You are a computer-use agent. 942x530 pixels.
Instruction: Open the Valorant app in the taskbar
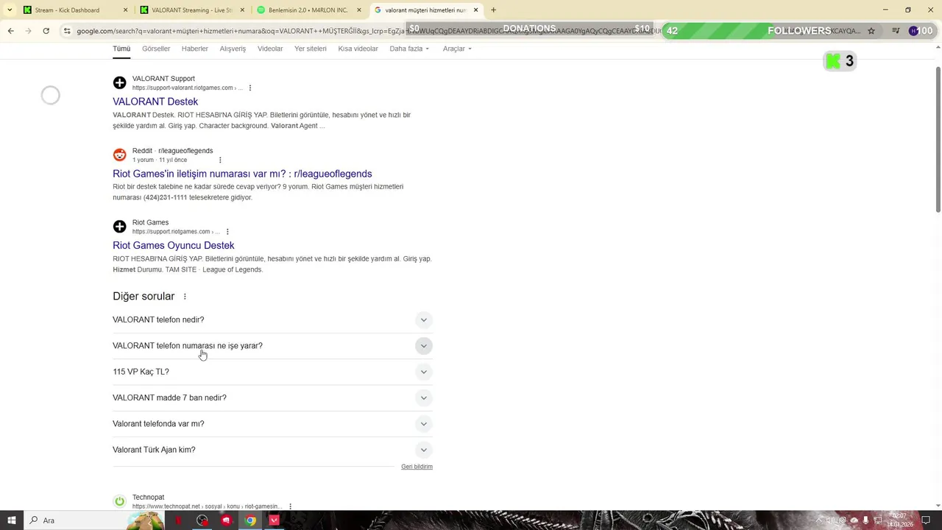tap(275, 520)
